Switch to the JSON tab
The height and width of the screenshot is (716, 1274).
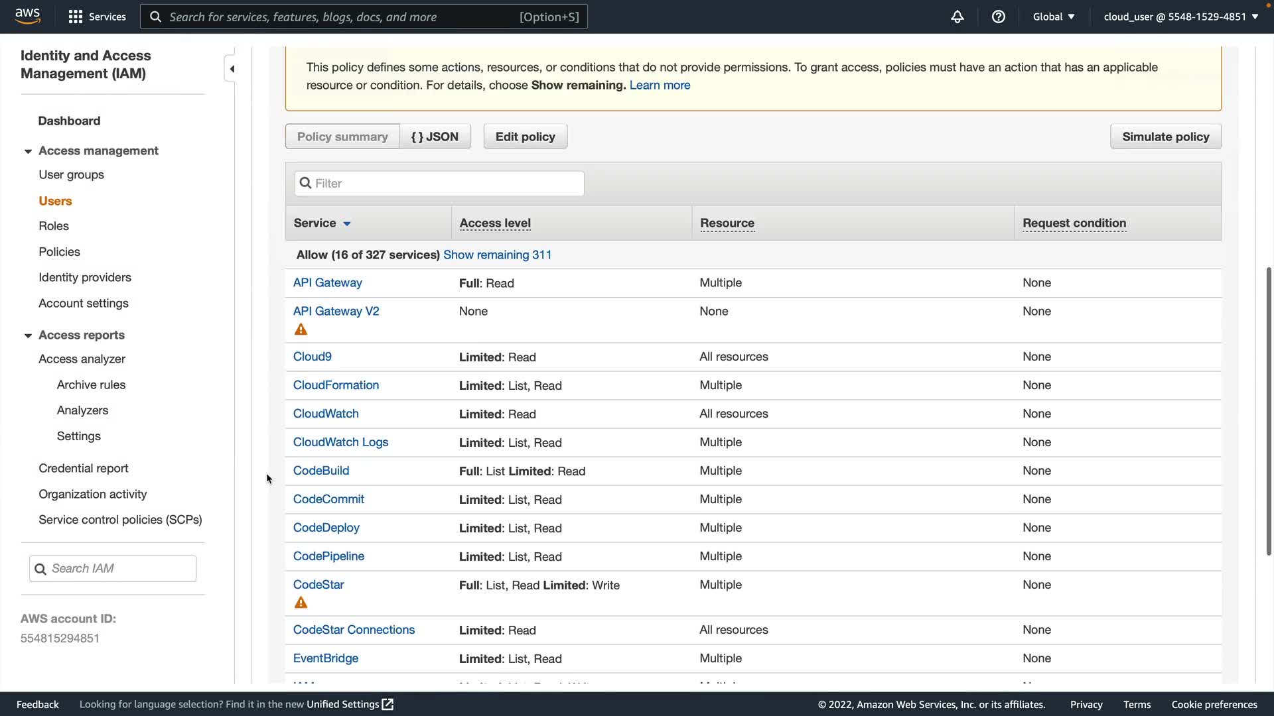(x=435, y=137)
